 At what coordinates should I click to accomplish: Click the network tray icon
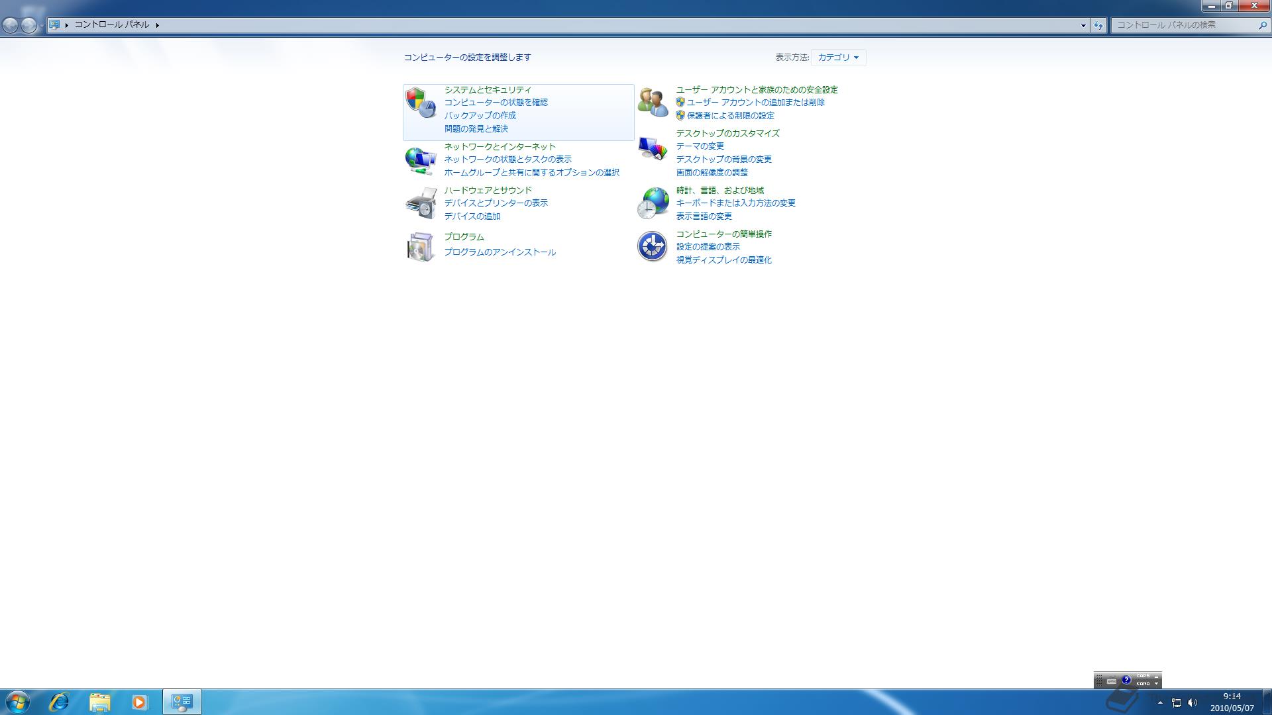pyautogui.click(x=1177, y=703)
